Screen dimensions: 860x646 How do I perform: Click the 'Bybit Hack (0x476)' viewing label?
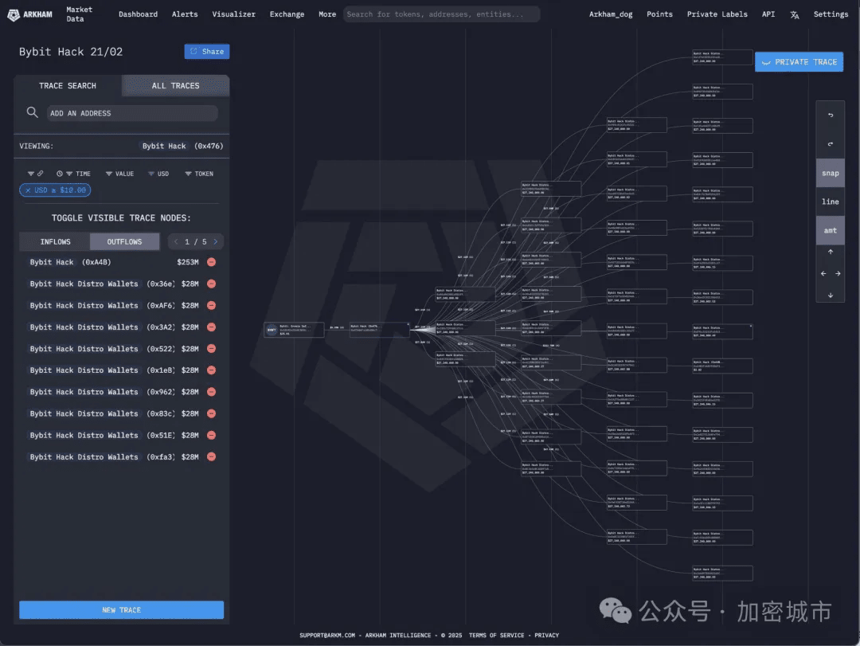(182, 146)
